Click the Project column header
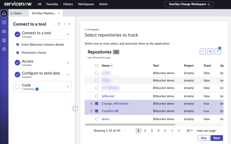Screen dimensions: 231x144 tap(189, 66)
